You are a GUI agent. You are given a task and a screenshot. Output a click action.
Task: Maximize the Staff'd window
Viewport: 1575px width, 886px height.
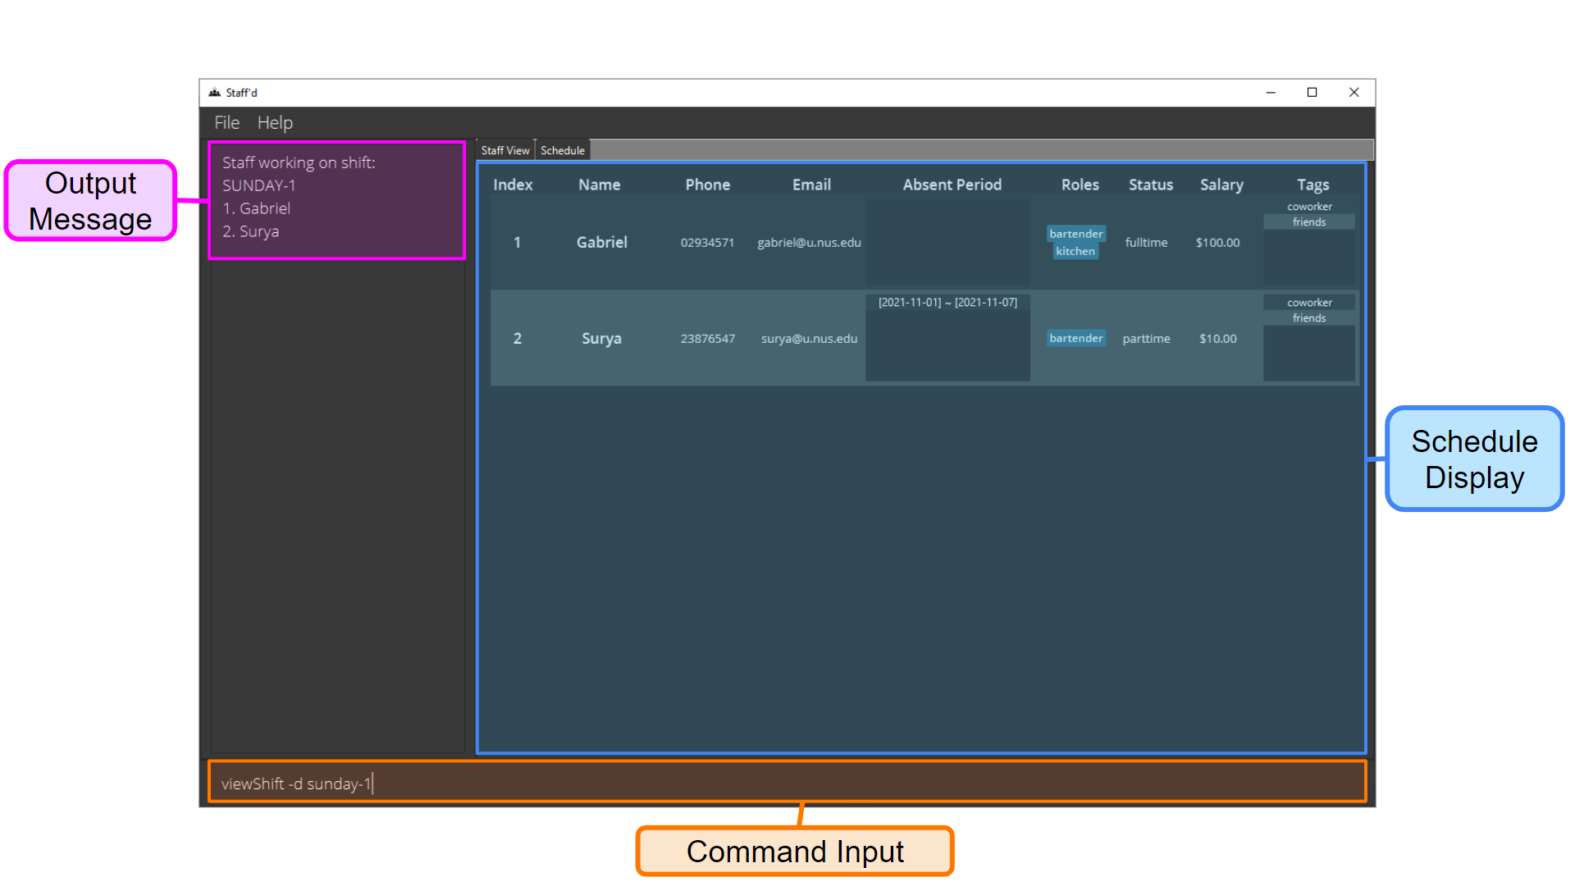coord(1312,93)
